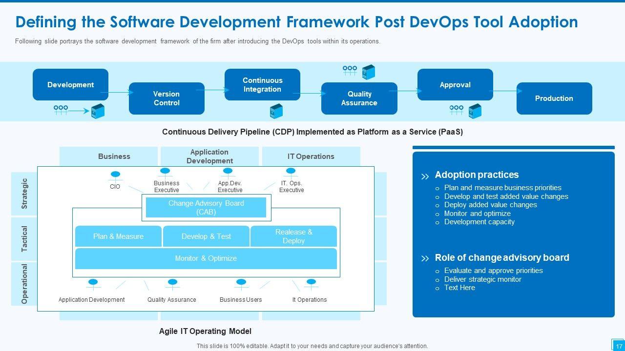Click the IT Operations column header
This screenshot has height=351, width=625.
311,156
